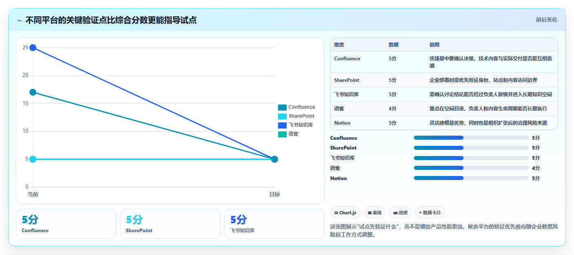Click the 表格 tag
Image resolution: width=574 pixels, height=255 pixels.
(x=374, y=213)
